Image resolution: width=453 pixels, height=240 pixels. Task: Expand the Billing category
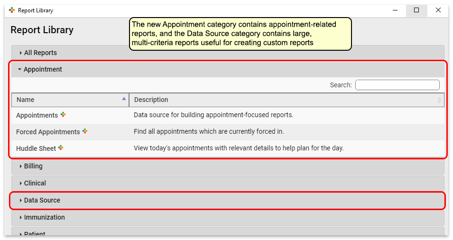228,166
